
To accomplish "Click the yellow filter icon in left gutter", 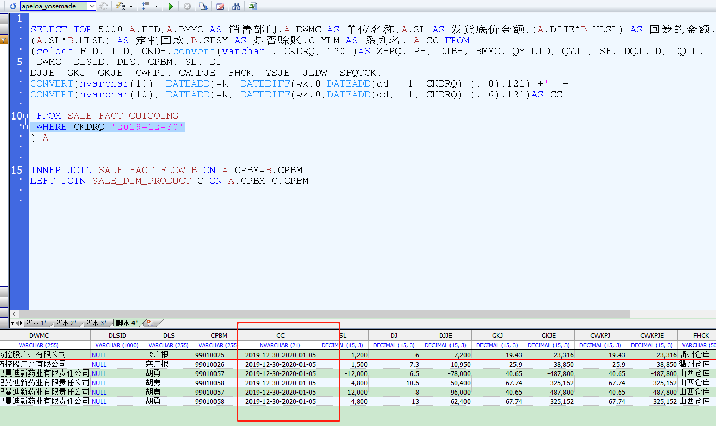I will 4,40.
